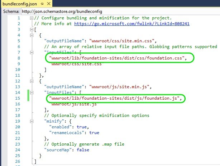Click the "enabled" property key
220x166 pixels.
click(x=61, y=127)
